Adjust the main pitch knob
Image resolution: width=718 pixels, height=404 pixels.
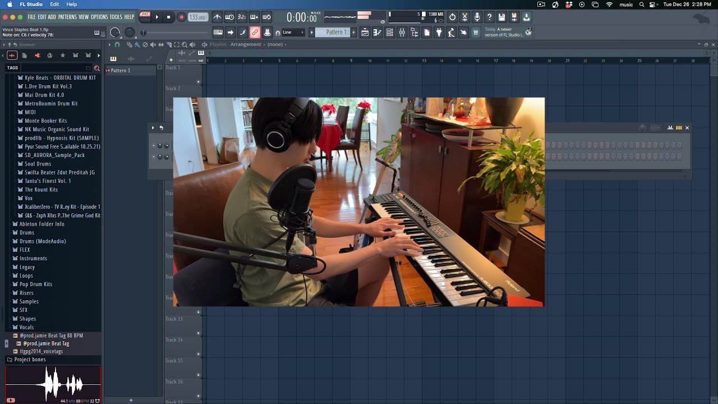(130, 33)
